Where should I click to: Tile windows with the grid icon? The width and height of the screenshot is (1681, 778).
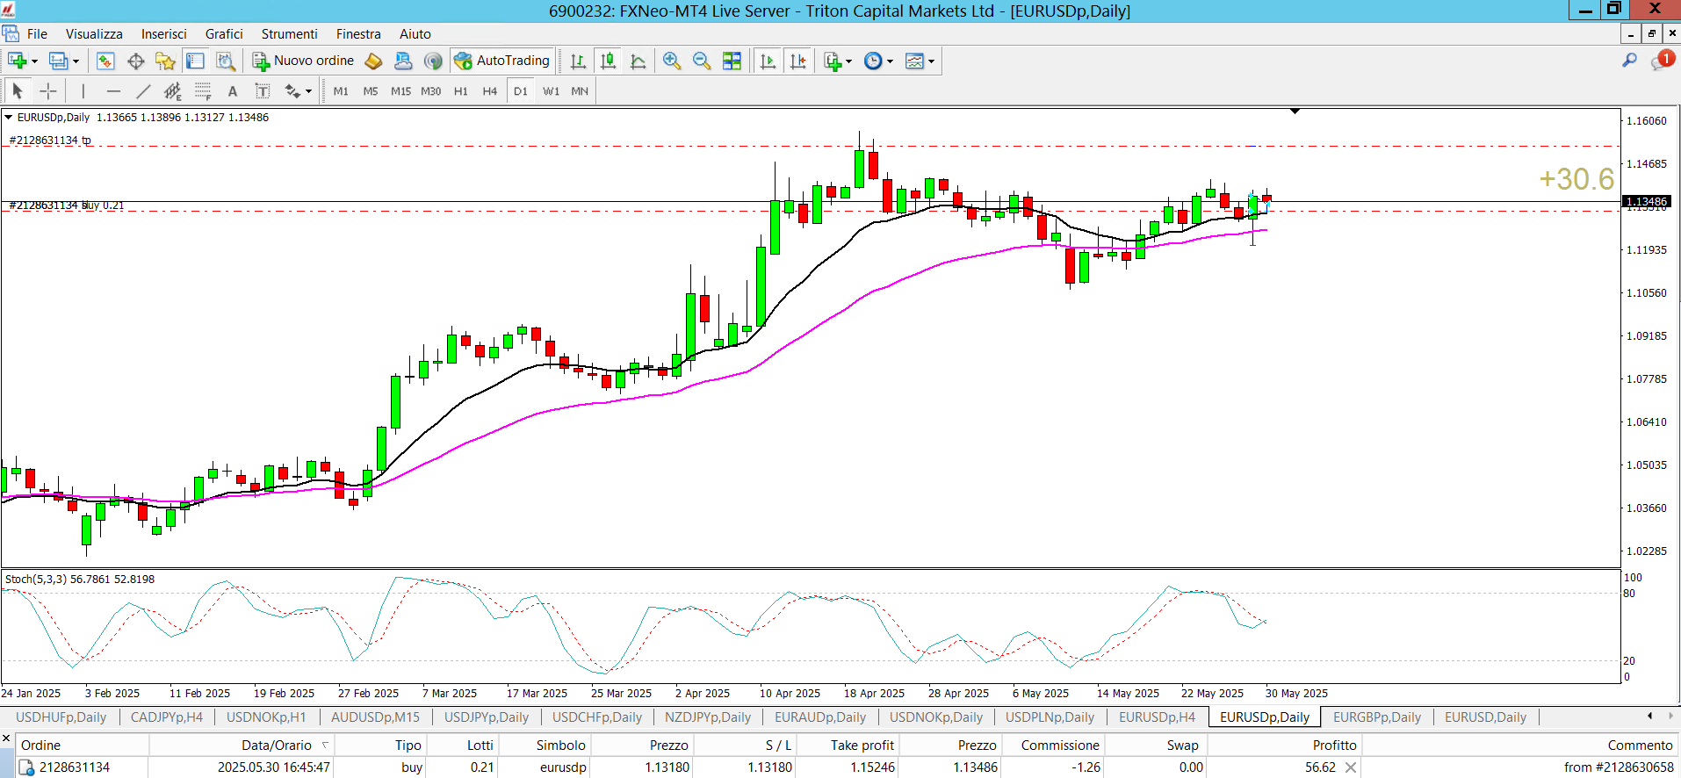[x=732, y=61]
